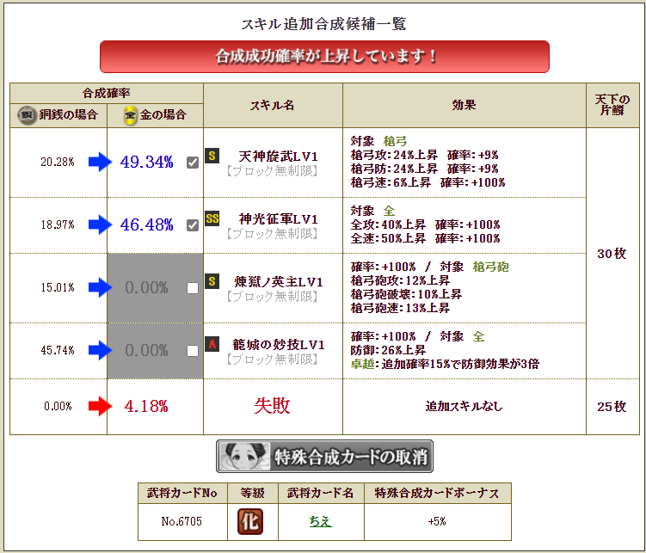646x553 pixels.
Task: Click the 化 grade icon for card No.6705
Action: pos(250,521)
